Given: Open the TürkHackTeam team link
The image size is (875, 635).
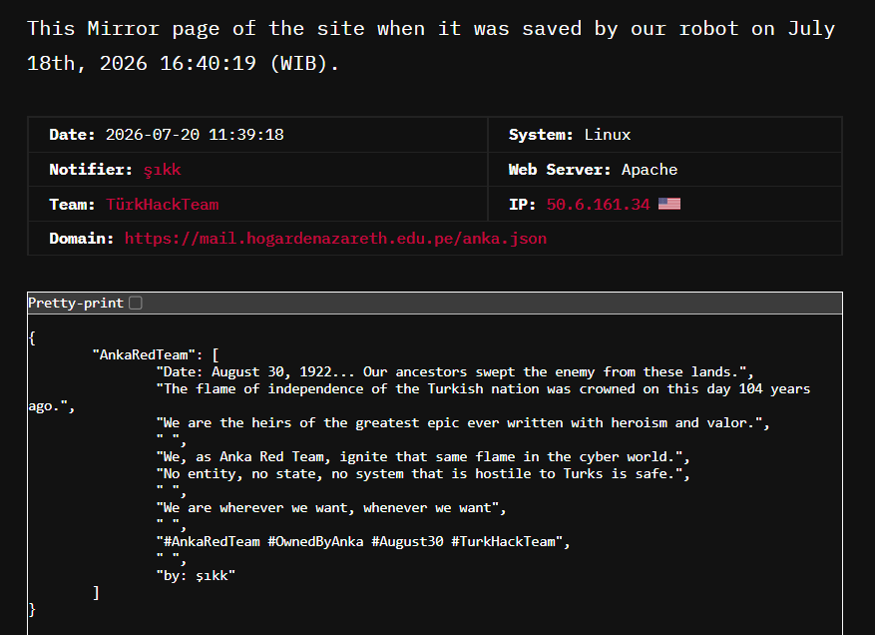Looking at the screenshot, I should [x=163, y=205].
